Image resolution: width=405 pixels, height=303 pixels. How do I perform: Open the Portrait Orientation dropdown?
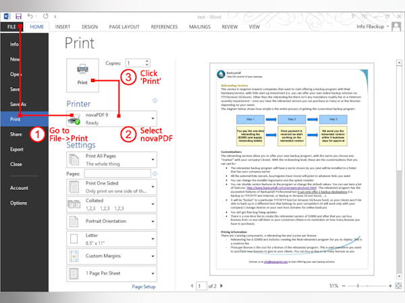point(111,222)
